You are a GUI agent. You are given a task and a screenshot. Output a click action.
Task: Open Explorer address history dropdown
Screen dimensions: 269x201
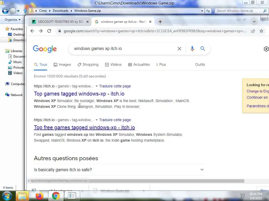(202, 11)
